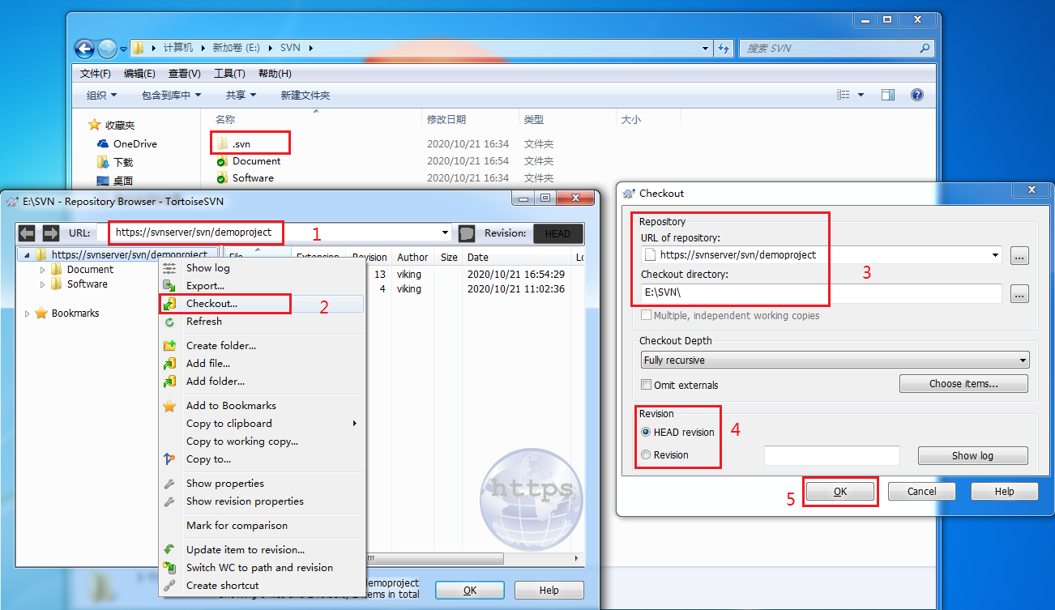
Task: Change Explorer view layout icon
Action: click(844, 95)
